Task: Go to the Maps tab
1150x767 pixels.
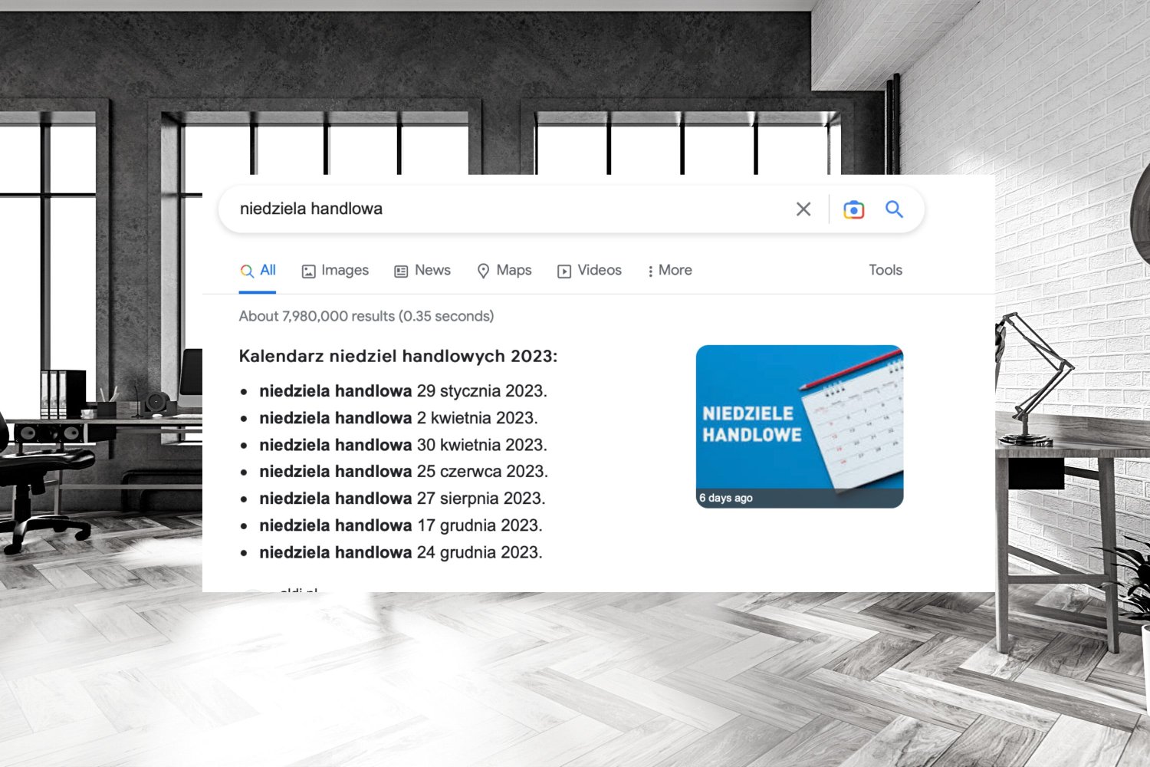Action: click(504, 271)
